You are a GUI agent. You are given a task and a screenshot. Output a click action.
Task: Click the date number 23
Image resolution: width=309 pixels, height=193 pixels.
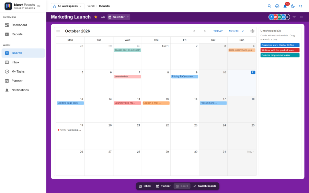click(196, 125)
